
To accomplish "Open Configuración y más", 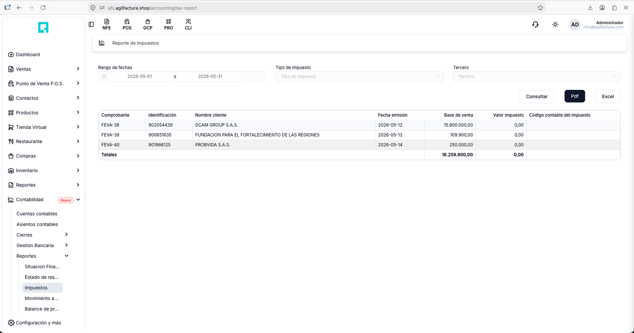I will click(x=38, y=323).
